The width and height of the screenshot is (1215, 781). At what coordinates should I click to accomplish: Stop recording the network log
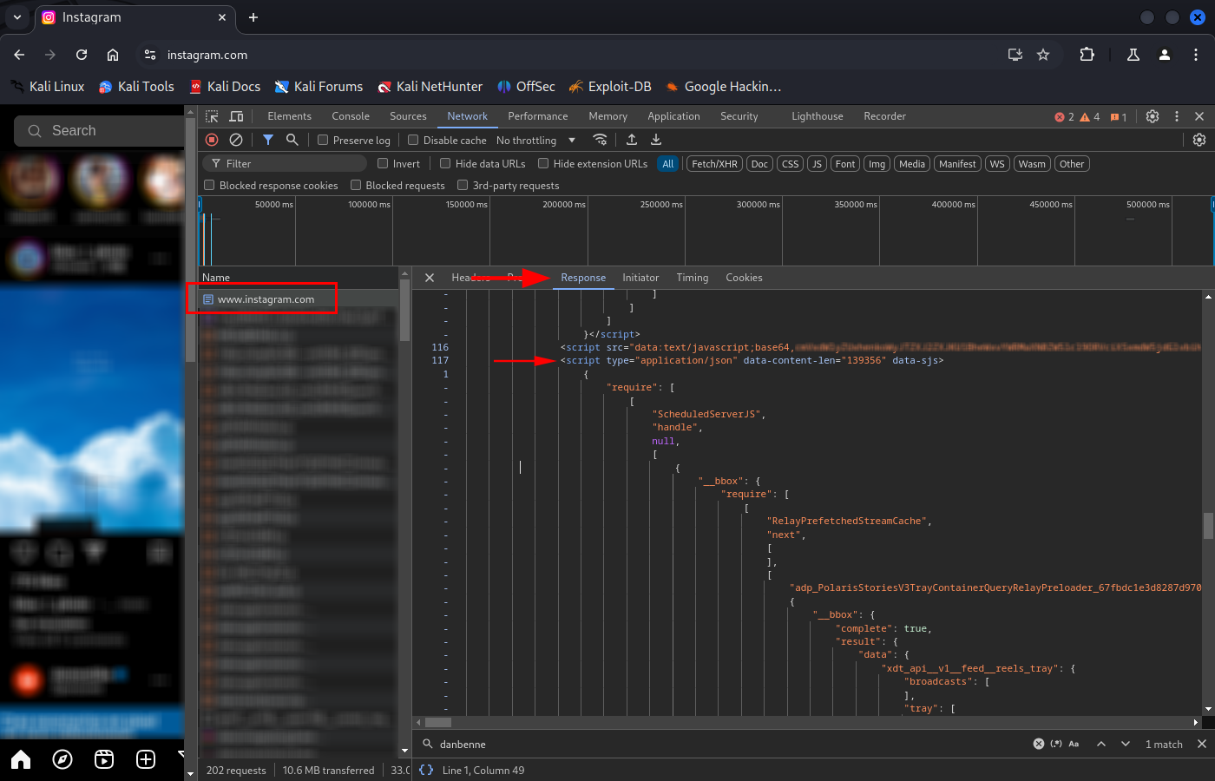pos(212,140)
